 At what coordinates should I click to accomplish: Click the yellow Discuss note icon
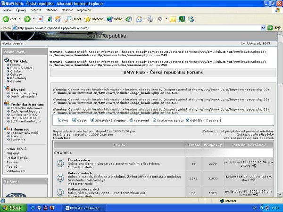tap(173, 19)
